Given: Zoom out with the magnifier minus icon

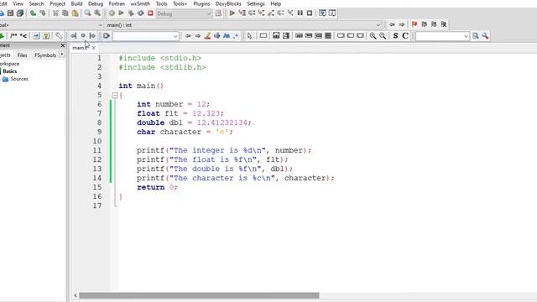Looking at the screenshot, I should tap(383, 35).
